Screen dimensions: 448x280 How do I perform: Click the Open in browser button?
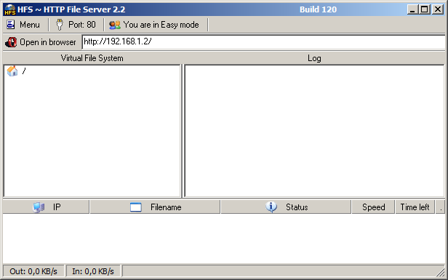tap(41, 42)
